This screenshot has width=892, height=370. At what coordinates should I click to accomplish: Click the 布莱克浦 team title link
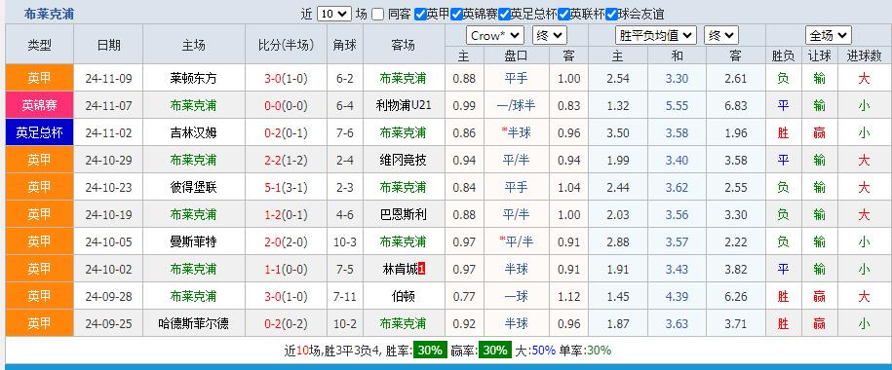(x=49, y=15)
